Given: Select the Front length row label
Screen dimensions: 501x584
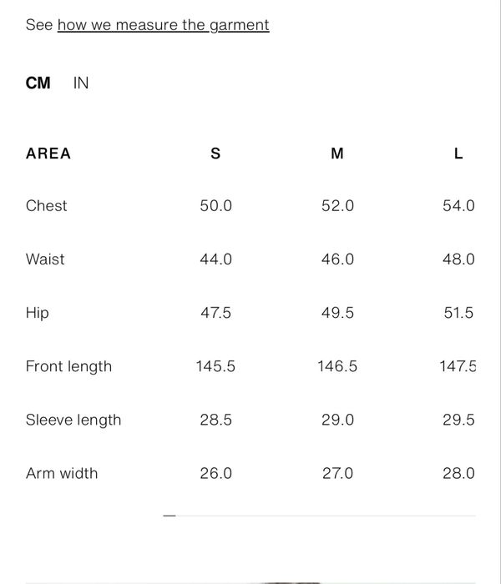Looking at the screenshot, I should pyautogui.click(x=68, y=366).
